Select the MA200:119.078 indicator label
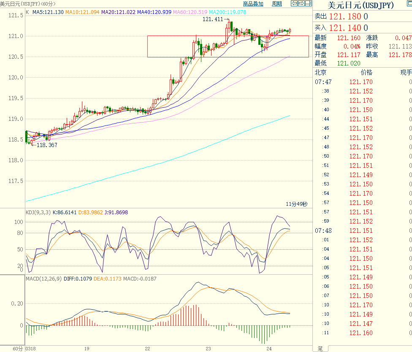This screenshot has height=352, width=412. (228, 12)
